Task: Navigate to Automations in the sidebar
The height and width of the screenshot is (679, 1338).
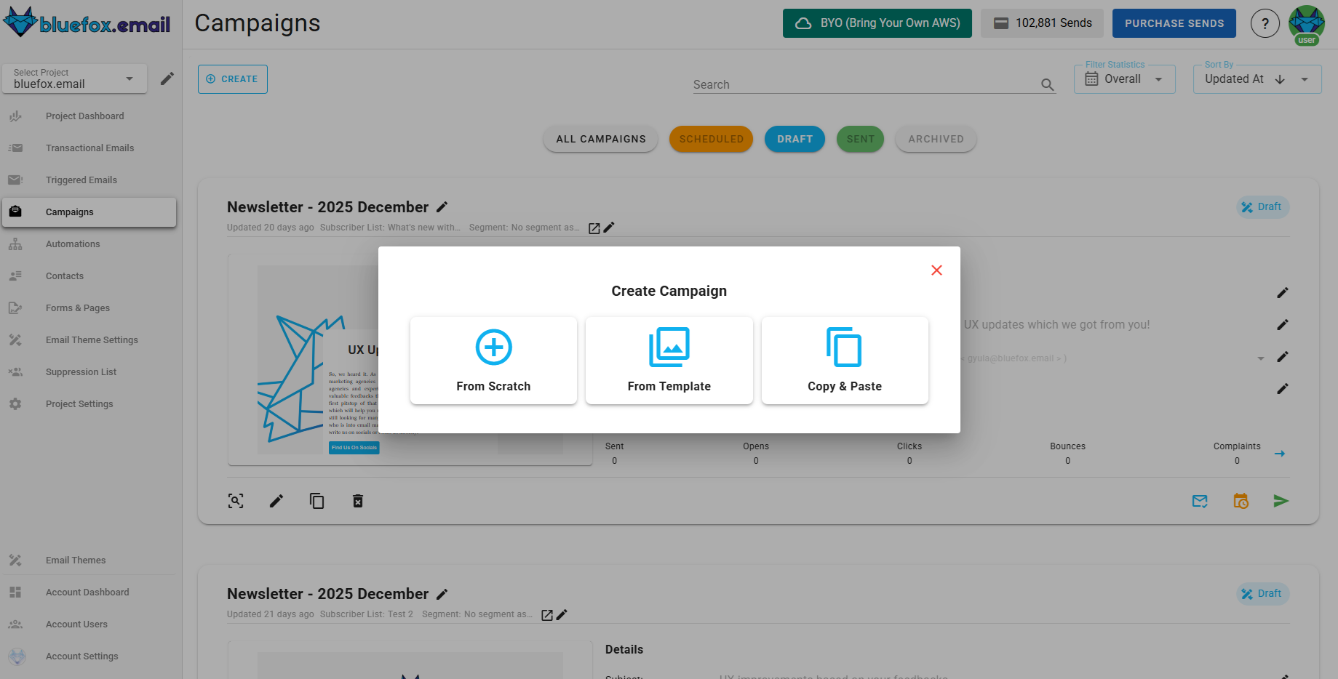Action: click(73, 244)
